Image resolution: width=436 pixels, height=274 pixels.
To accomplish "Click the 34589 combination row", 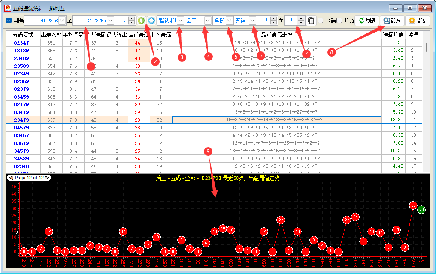I will click(21, 159).
